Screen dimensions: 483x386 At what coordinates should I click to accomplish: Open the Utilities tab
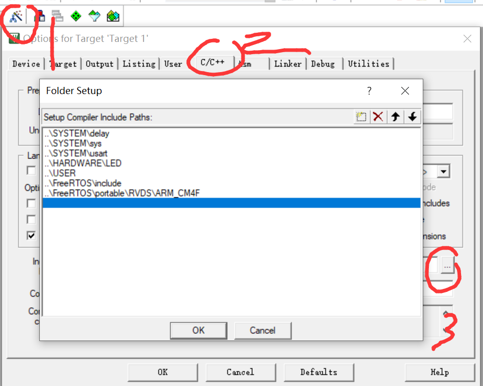click(x=369, y=64)
